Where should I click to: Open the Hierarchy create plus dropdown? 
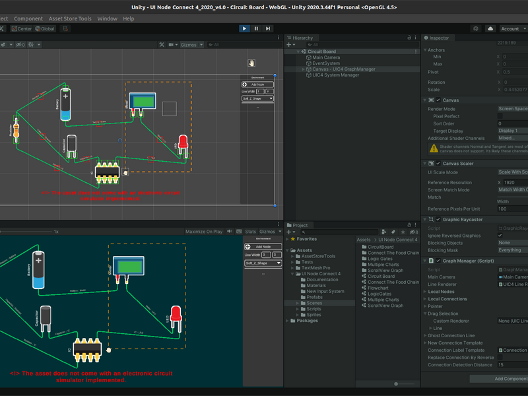(290, 44)
